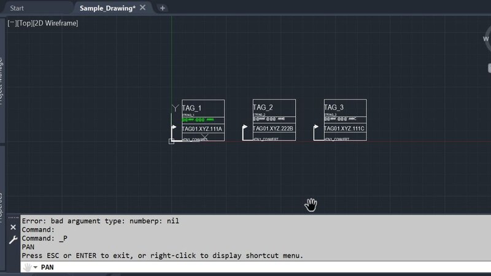Click the PAN command input field
This screenshot has width=491, height=276.
[245, 267]
